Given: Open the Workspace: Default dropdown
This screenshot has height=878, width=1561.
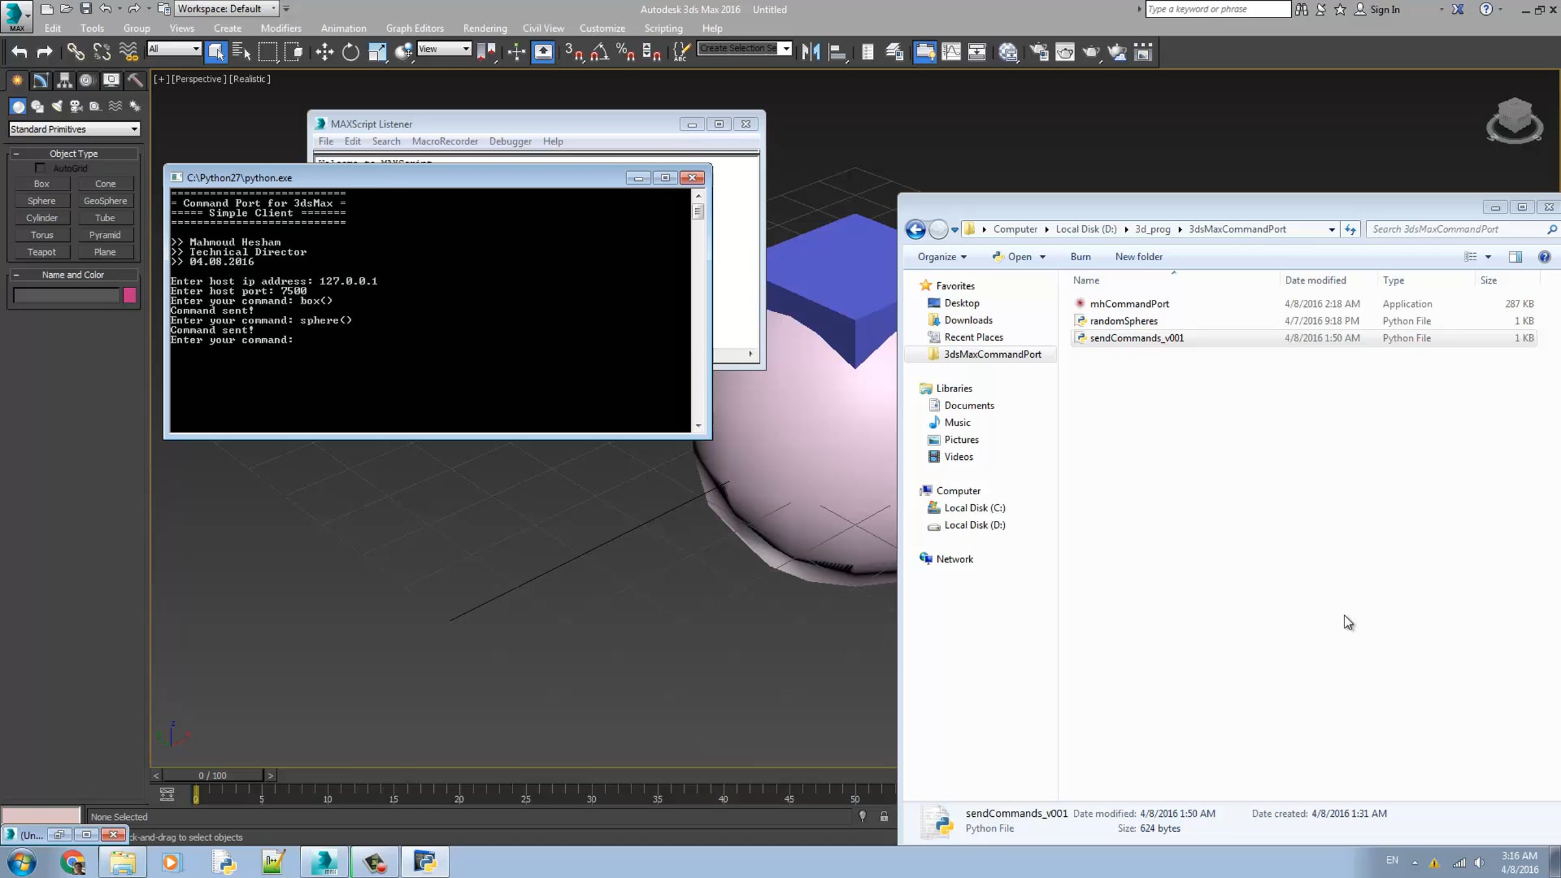Looking at the screenshot, I should click(x=226, y=9).
